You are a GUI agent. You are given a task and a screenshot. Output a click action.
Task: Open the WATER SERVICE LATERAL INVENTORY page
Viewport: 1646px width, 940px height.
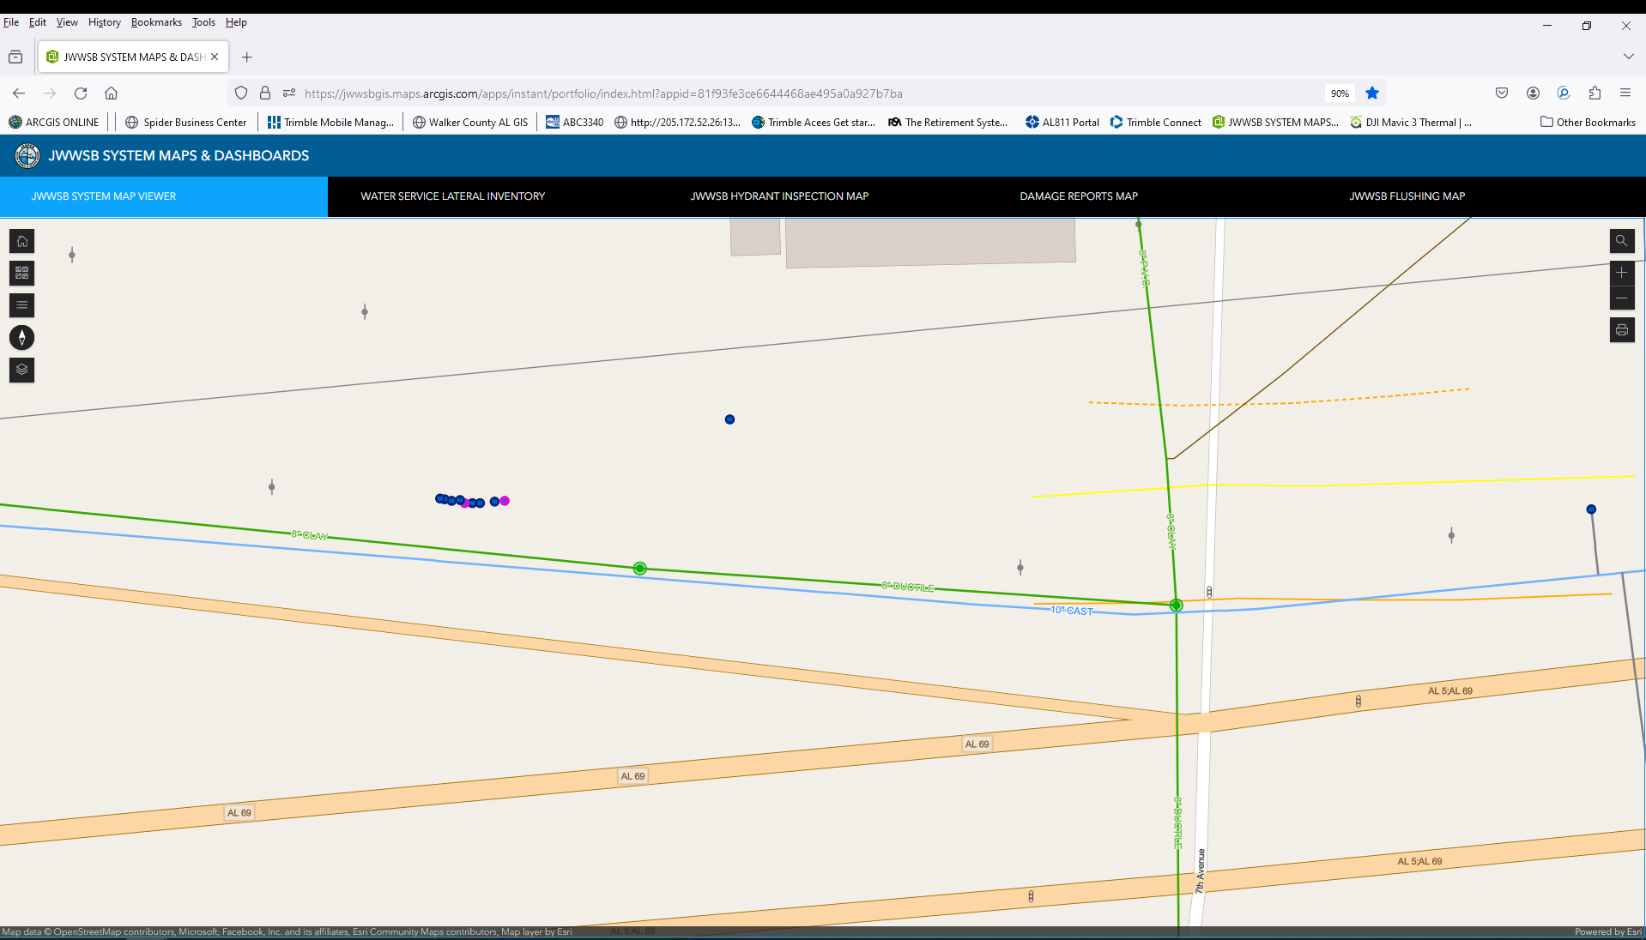click(x=452, y=196)
